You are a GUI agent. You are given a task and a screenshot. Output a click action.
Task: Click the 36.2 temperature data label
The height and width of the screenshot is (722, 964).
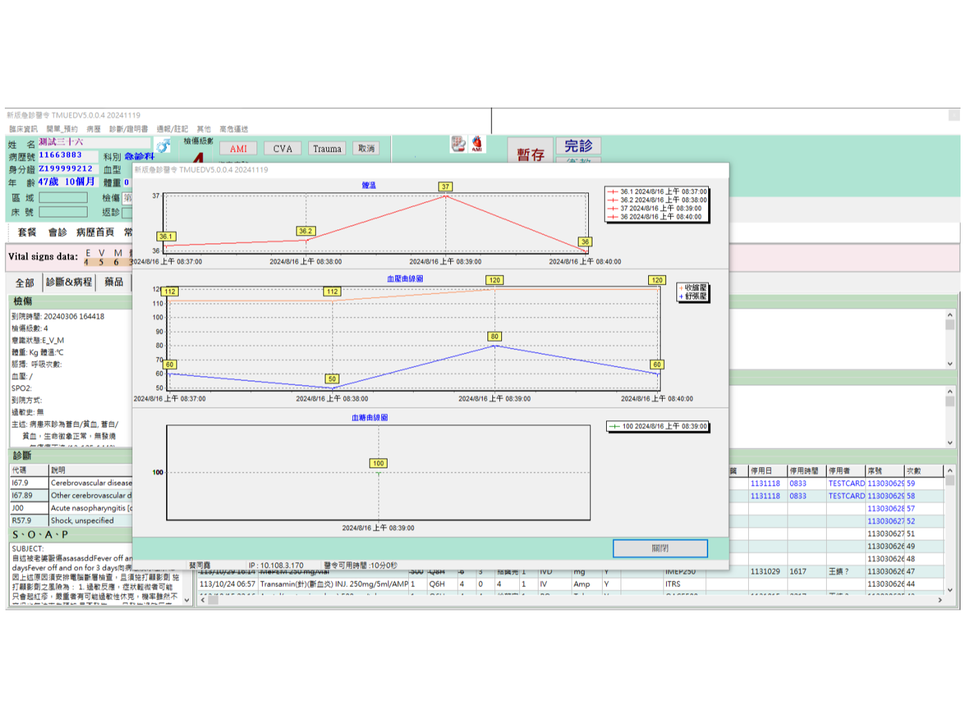pyautogui.click(x=305, y=231)
